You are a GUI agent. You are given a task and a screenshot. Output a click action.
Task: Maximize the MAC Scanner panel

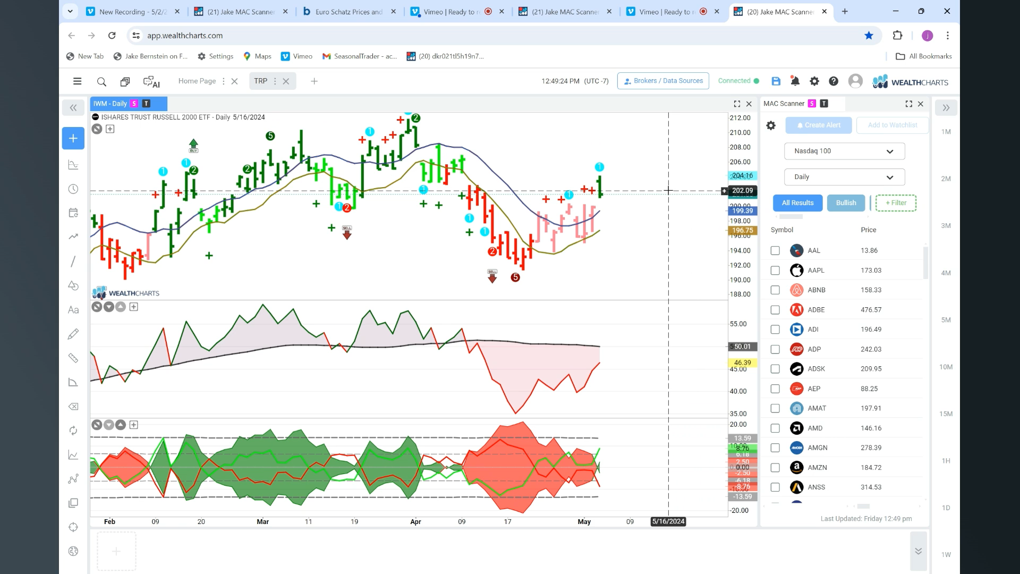click(x=908, y=104)
